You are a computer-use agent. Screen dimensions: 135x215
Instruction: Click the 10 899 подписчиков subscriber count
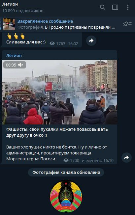pyautogui.click(x=23, y=11)
